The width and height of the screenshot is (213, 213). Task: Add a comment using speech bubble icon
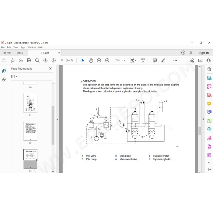tap(155, 61)
